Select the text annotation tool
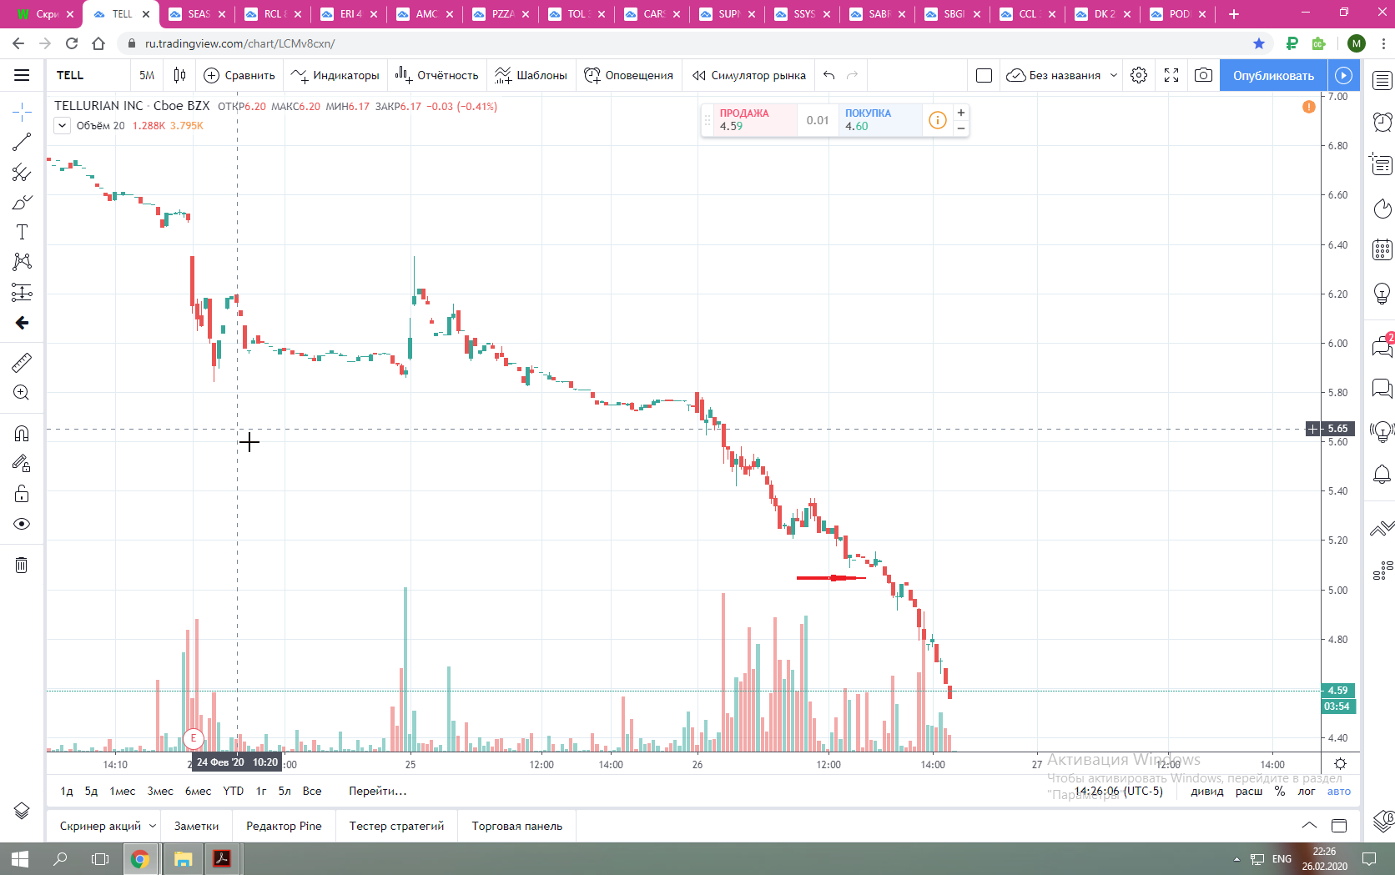 (22, 232)
